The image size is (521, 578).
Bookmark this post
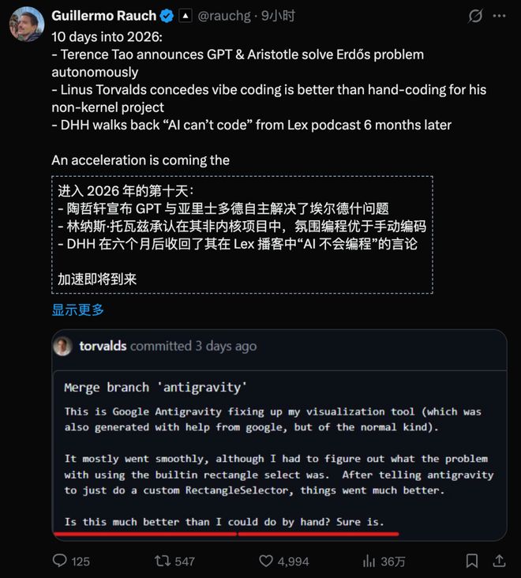(x=471, y=561)
